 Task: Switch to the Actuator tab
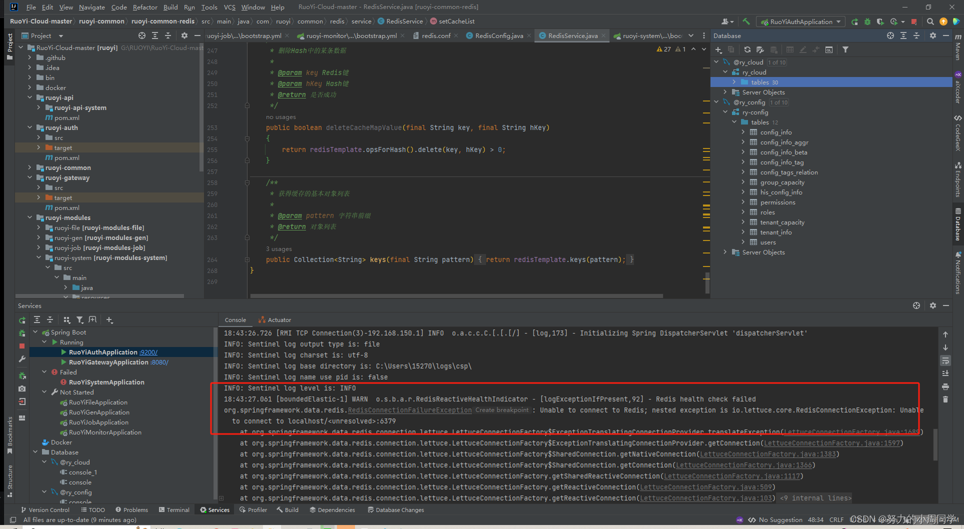pos(274,320)
